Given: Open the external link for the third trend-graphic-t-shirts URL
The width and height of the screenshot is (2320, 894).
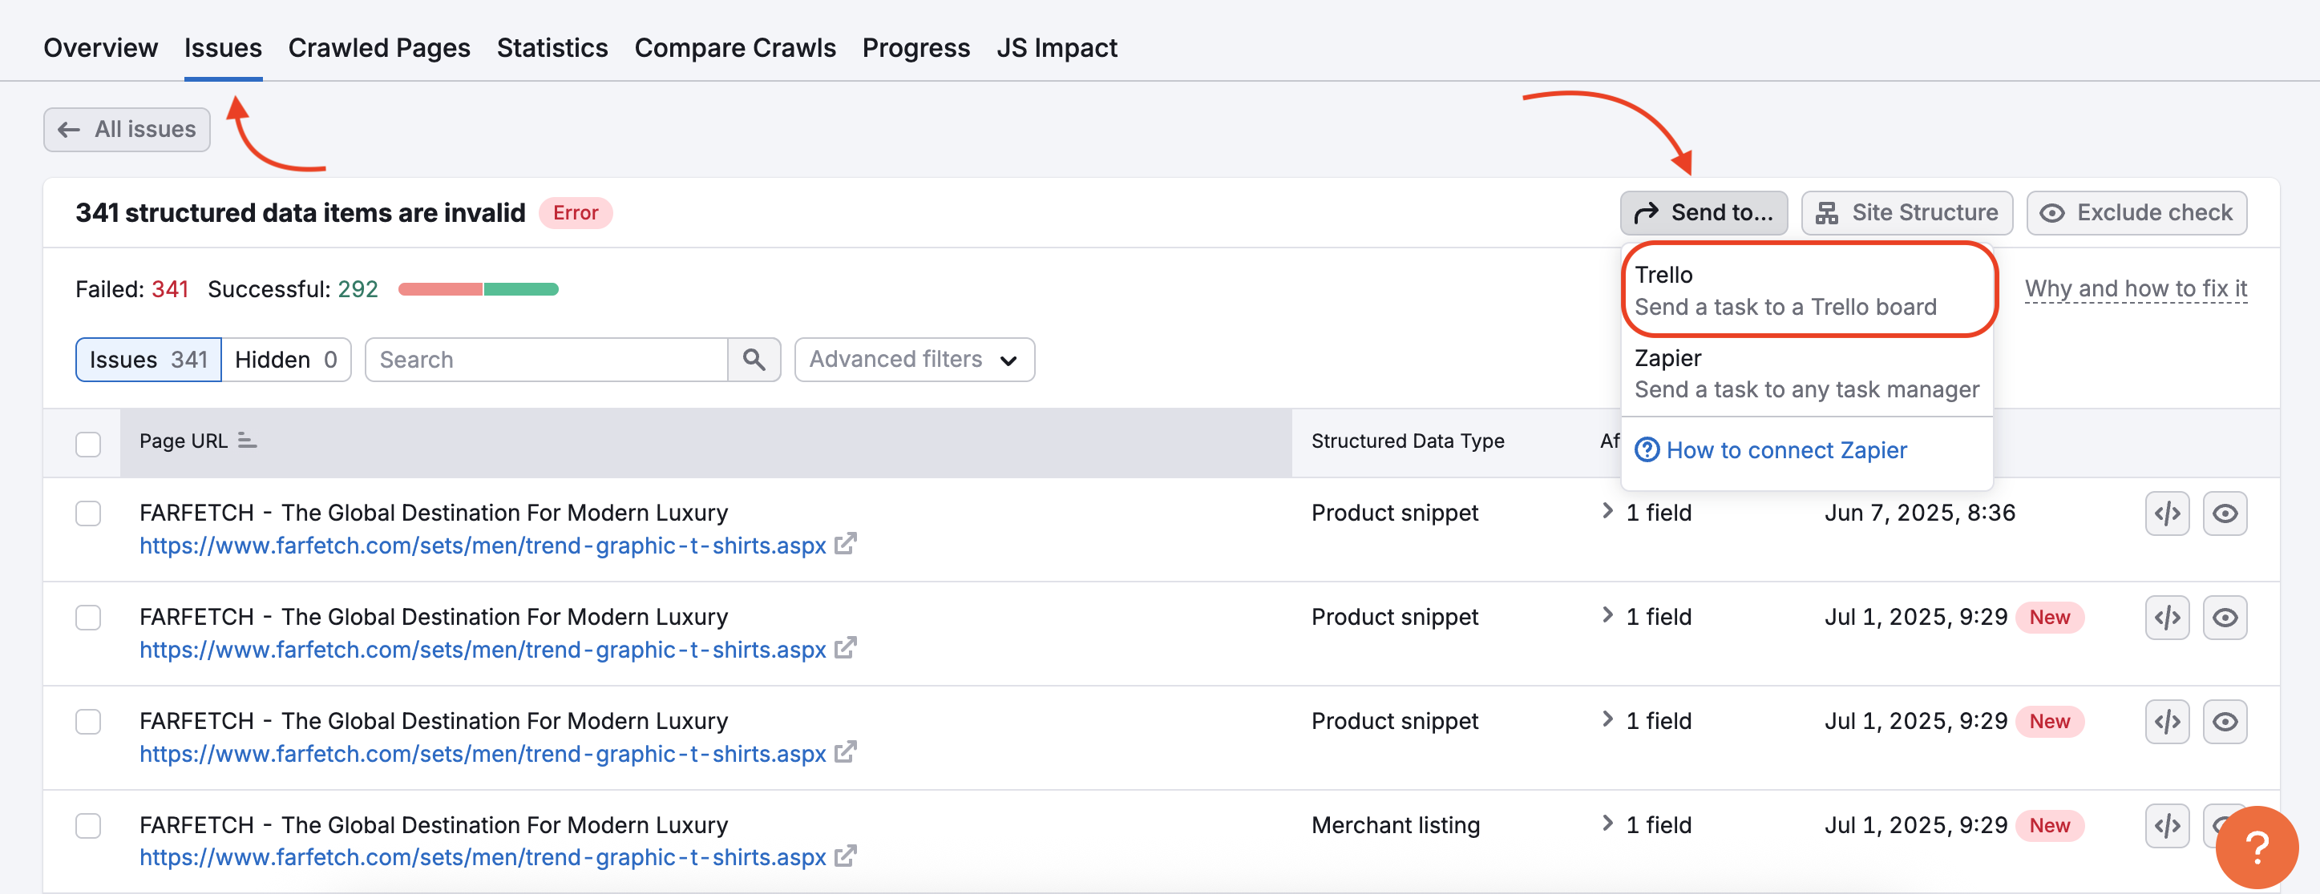Looking at the screenshot, I should coord(846,753).
